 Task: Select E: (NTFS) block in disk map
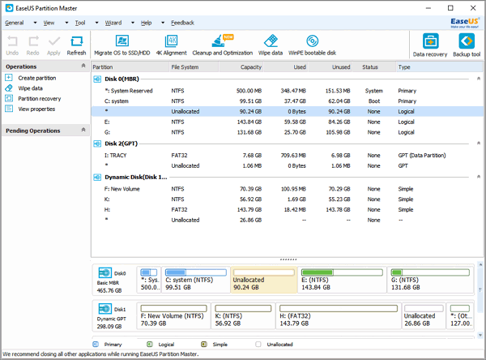[342, 280]
